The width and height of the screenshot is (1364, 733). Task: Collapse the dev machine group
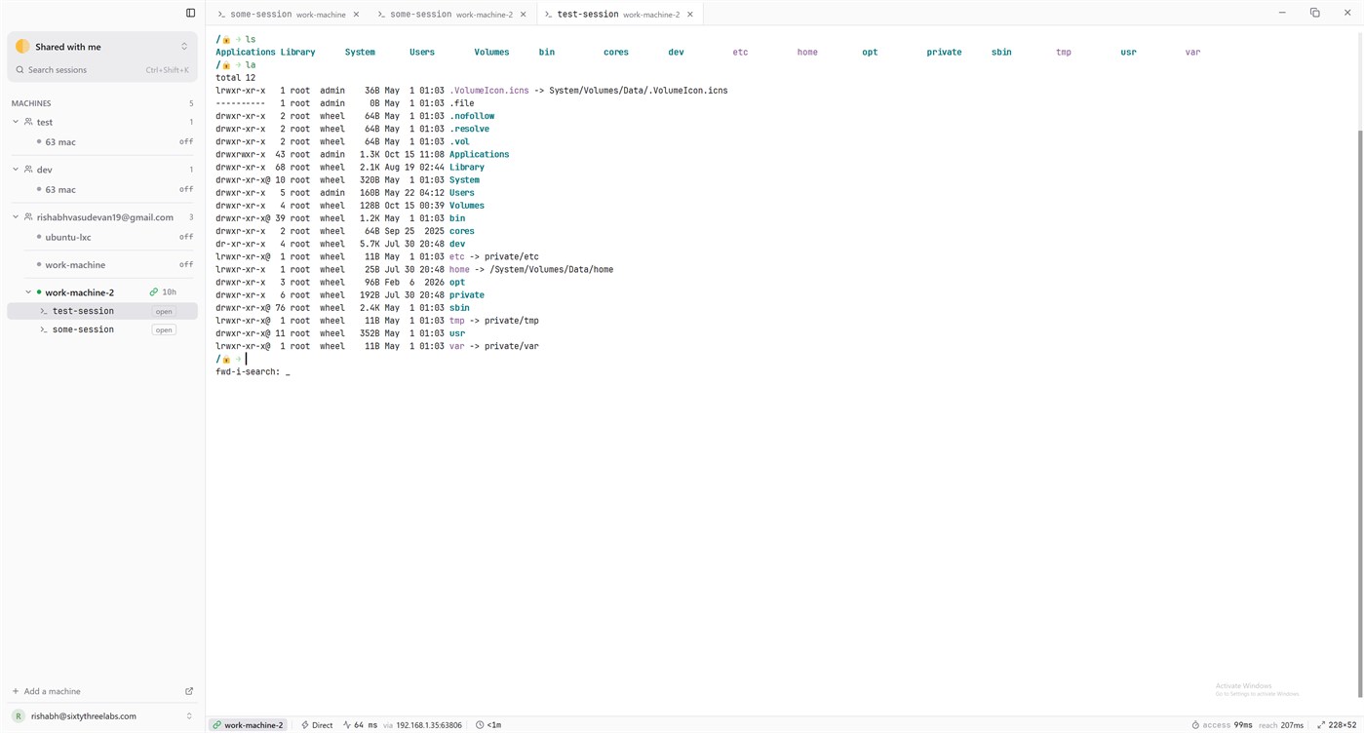point(16,170)
